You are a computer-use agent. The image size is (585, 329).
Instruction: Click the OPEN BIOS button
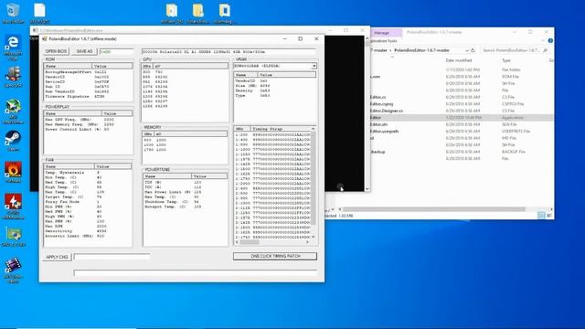pos(56,51)
